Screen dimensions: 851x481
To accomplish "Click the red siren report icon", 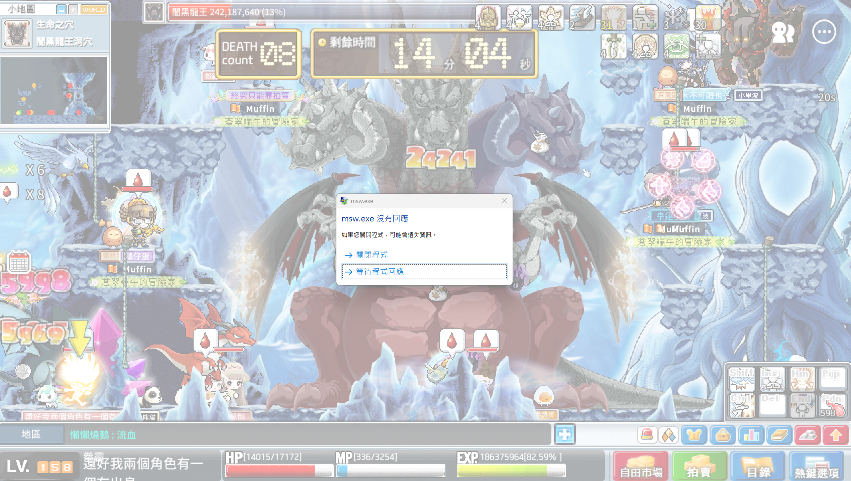I will pos(647,435).
